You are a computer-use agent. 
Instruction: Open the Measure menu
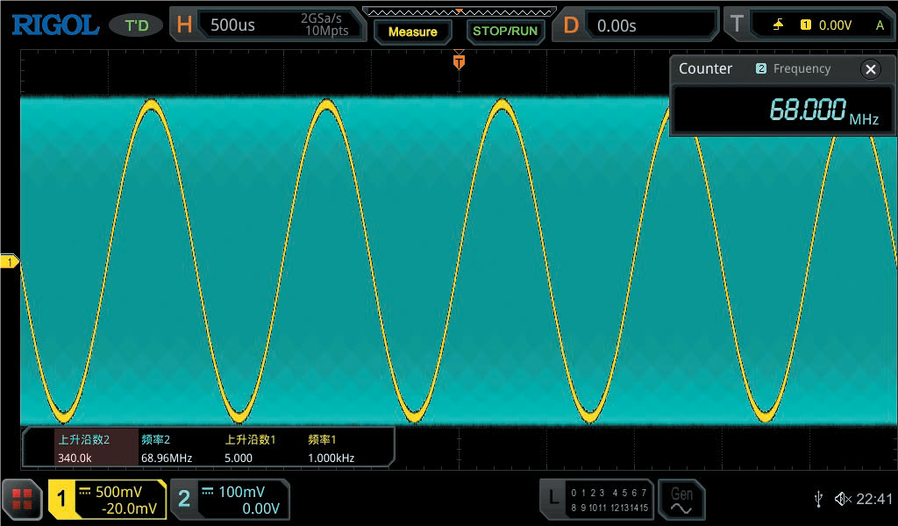[x=412, y=31]
